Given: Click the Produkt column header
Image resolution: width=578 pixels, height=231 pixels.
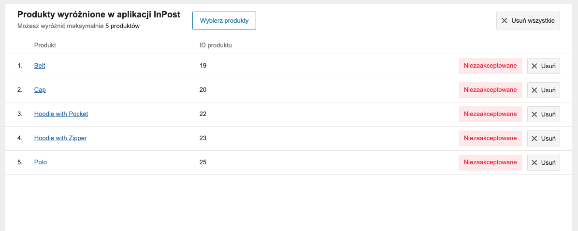Looking at the screenshot, I should click(45, 45).
